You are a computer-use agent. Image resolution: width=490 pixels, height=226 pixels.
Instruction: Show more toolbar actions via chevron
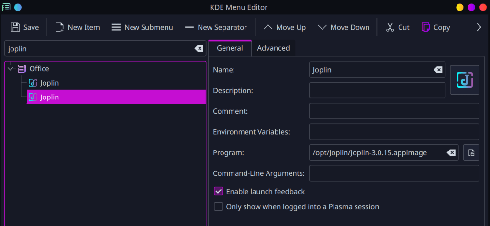click(x=479, y=27)
